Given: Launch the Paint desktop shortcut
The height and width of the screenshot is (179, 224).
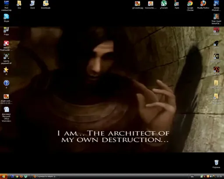Looking at the screenshot, I should coord(177,5).
